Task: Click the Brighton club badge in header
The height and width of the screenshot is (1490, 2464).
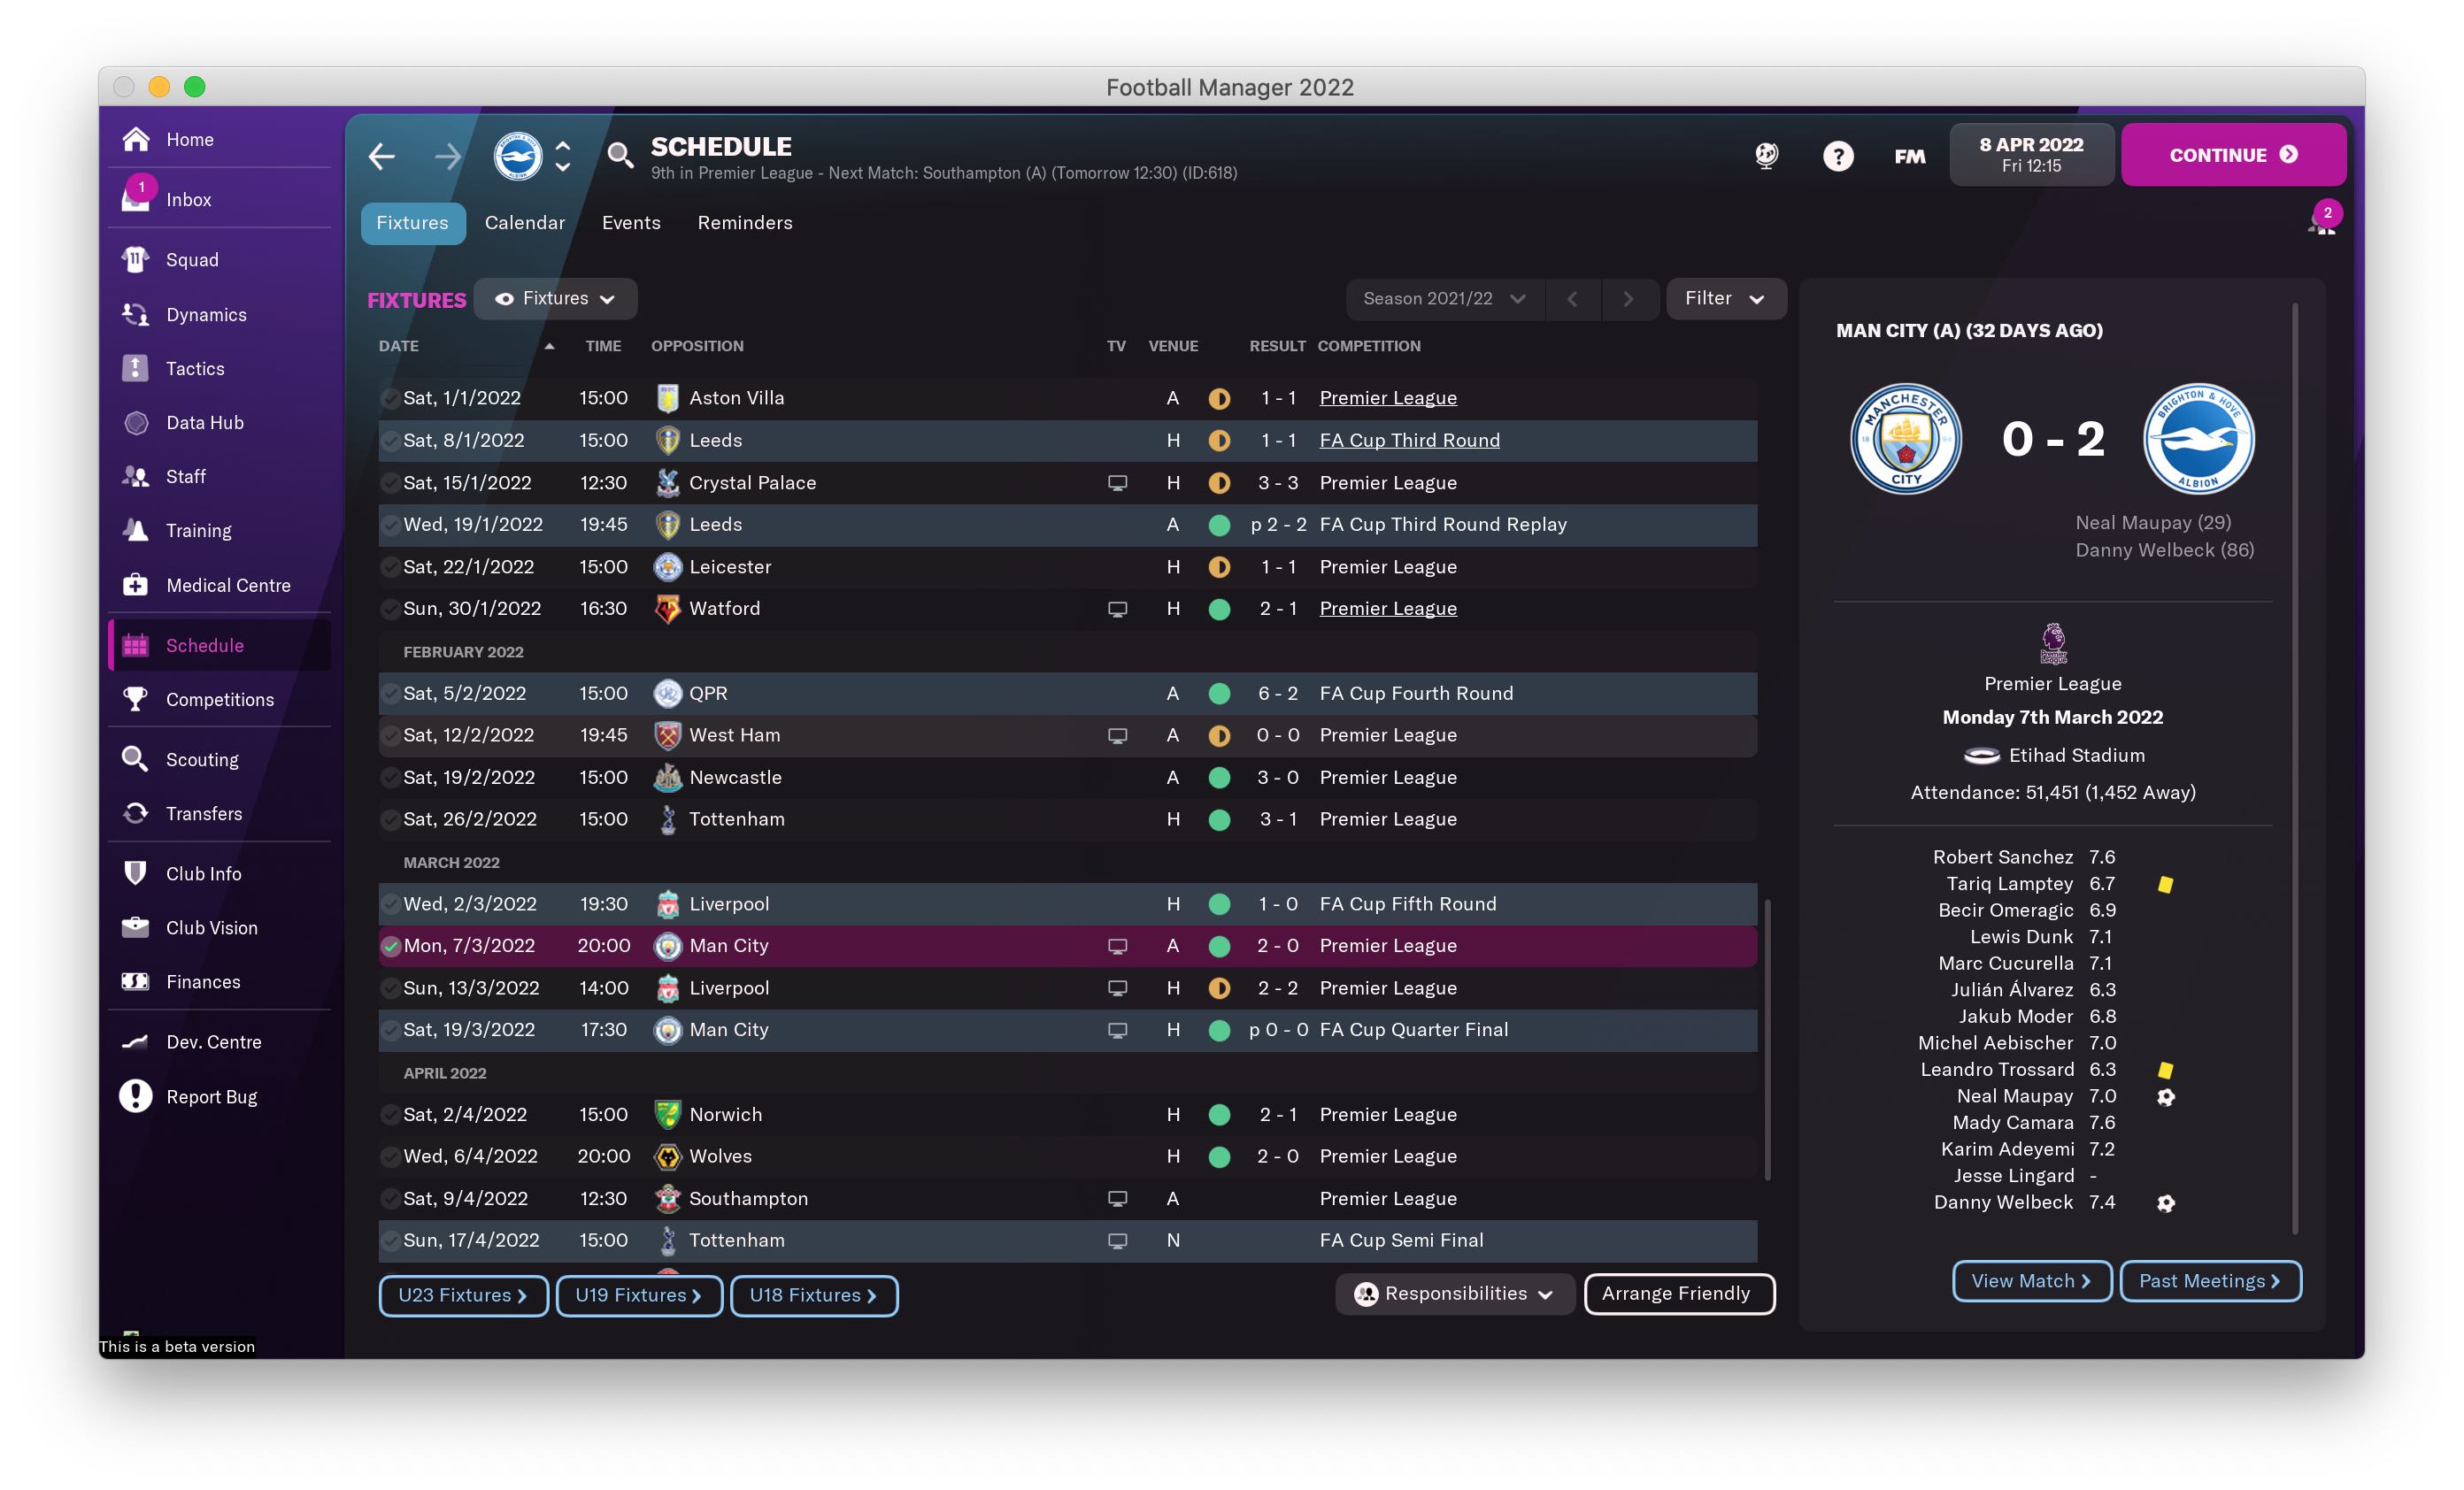Action: [518, 156]
